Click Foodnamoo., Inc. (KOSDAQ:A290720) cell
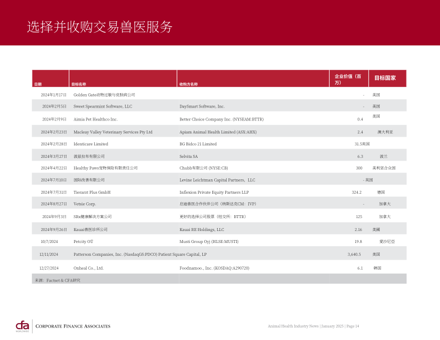 coord(214,268)
